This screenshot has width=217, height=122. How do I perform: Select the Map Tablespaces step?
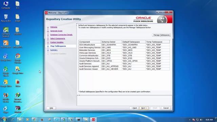tap(58, 46)
